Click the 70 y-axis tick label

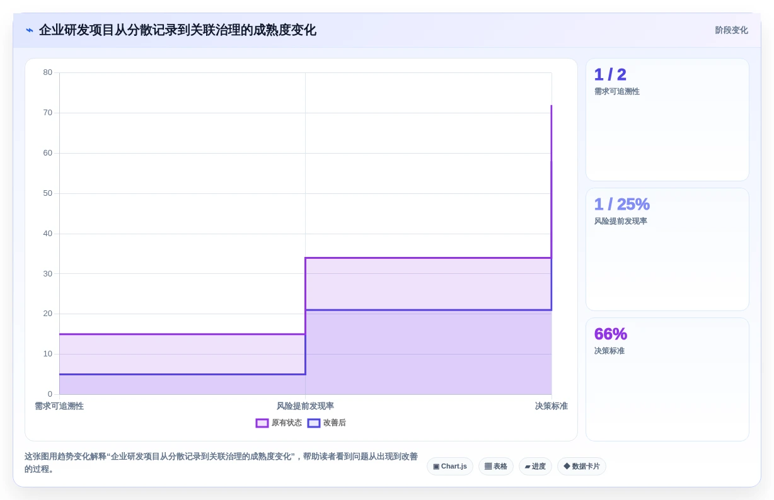tap(48, 113)
